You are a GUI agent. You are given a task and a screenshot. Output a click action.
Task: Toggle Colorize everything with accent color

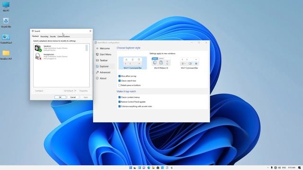119,106
